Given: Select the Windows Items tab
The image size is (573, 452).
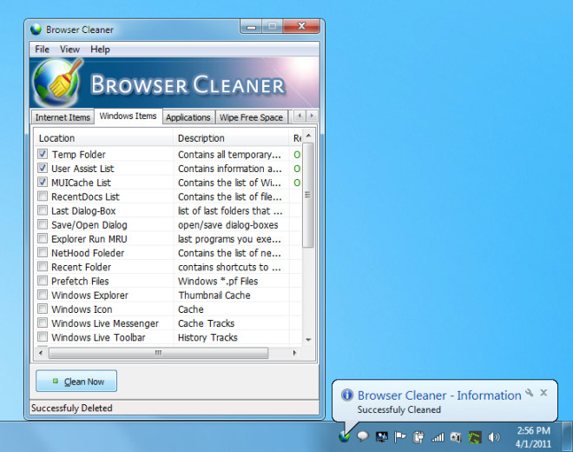Looking at the screenshot, I should [x=128, y=116].
